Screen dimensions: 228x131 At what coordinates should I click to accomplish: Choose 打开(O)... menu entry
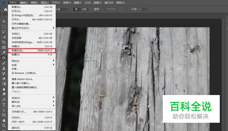(32, 11)
